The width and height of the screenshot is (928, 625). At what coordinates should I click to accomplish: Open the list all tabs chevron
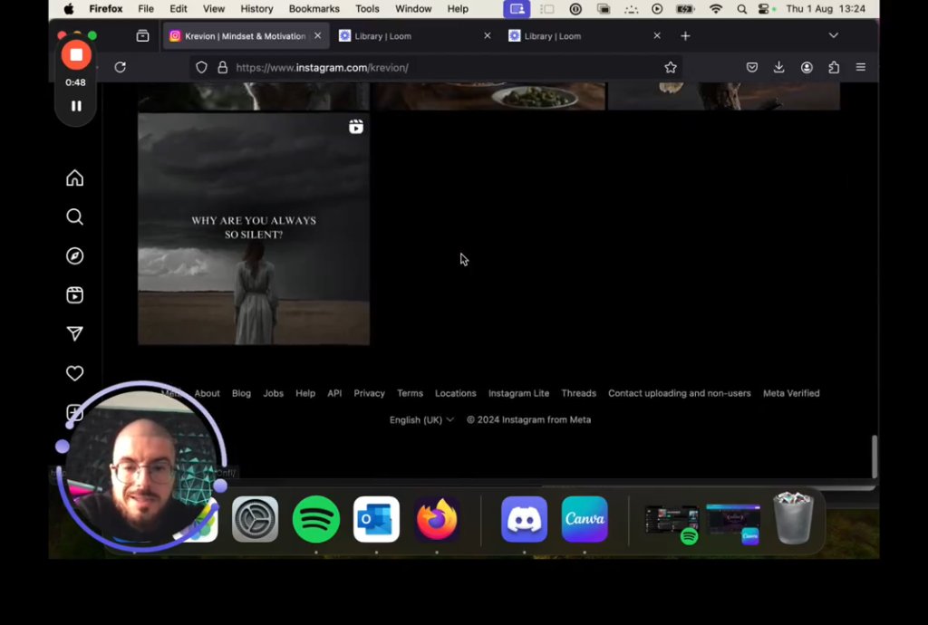(x=834, y=35)
